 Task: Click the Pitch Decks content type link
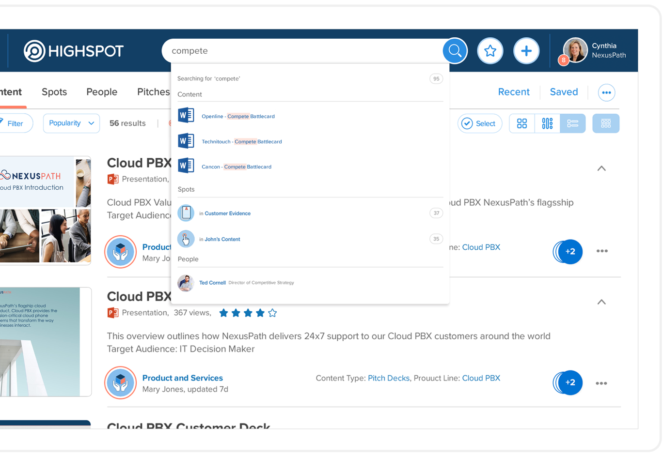(x=388, y=378)
